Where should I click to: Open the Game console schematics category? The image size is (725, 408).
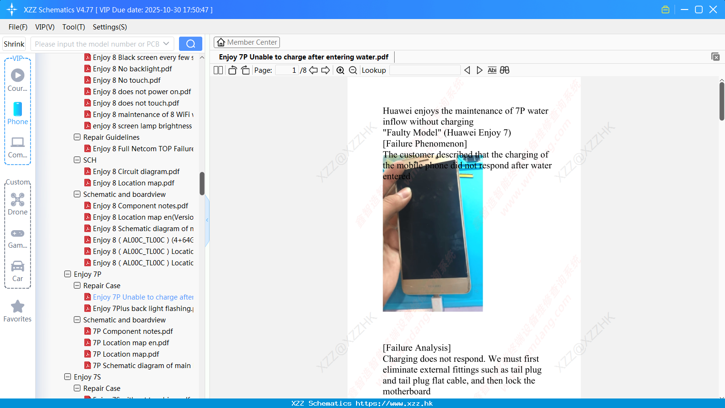tap(18, 237)
